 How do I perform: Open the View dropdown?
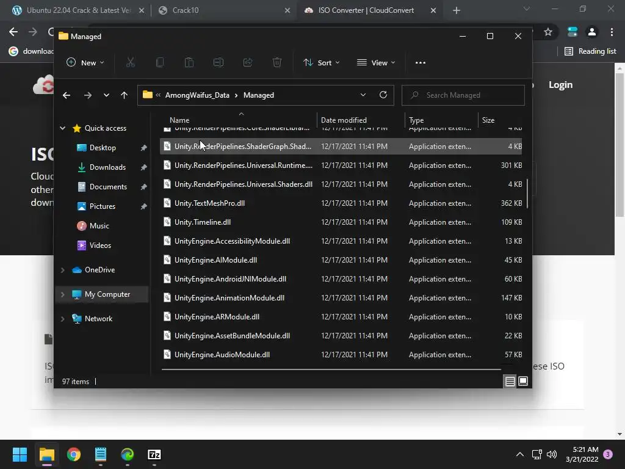coord(376,63)
